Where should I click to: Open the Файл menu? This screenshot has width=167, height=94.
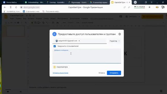point(12,19)
